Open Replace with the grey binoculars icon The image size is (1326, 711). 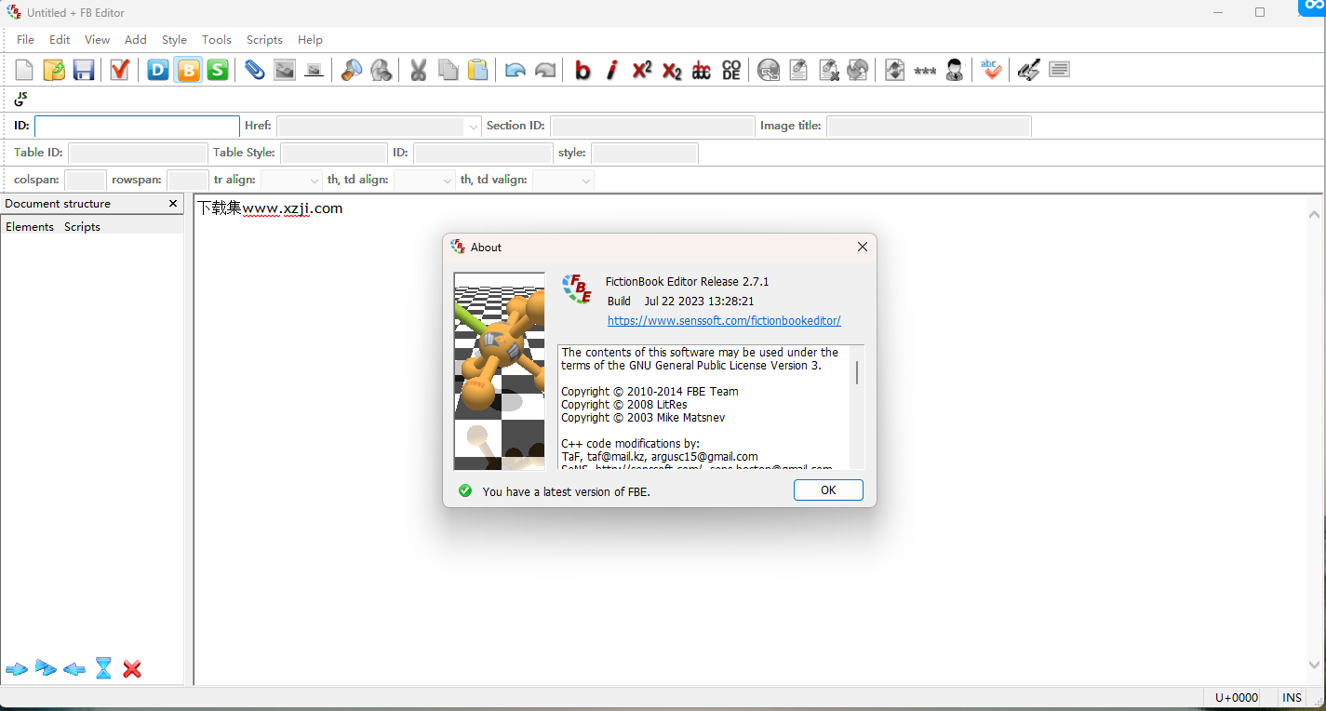click(x=382, y=70)
